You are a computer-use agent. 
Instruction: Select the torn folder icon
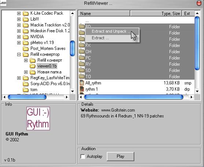26,90
